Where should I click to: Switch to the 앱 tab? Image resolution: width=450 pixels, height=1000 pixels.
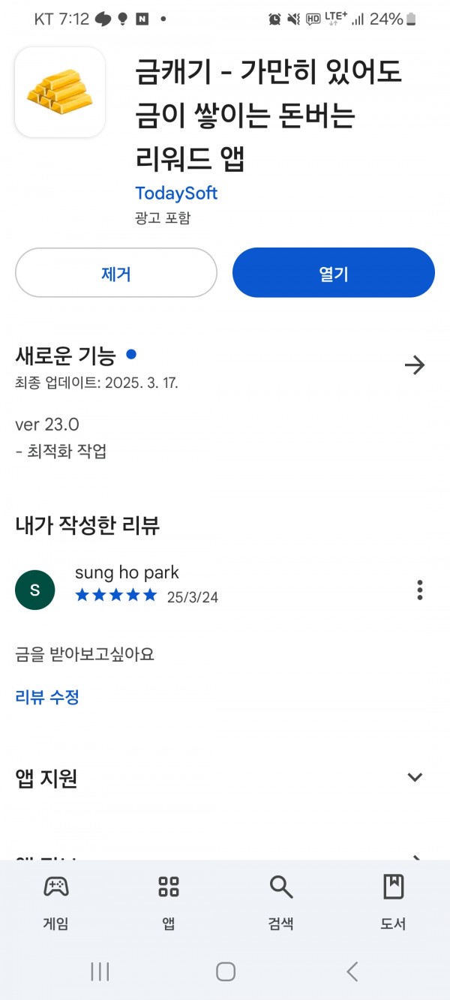click(169, 902)
